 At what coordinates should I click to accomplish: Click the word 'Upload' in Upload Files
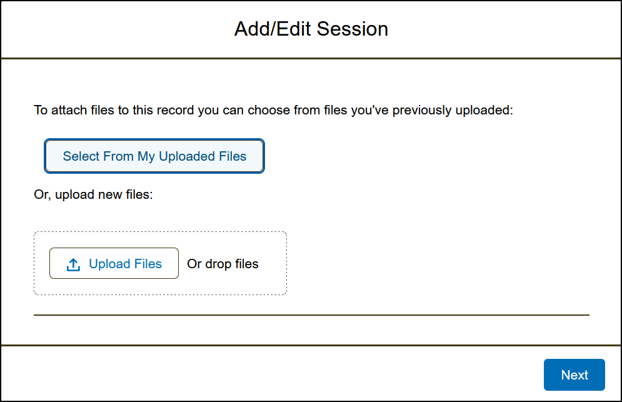pos(109,264)
